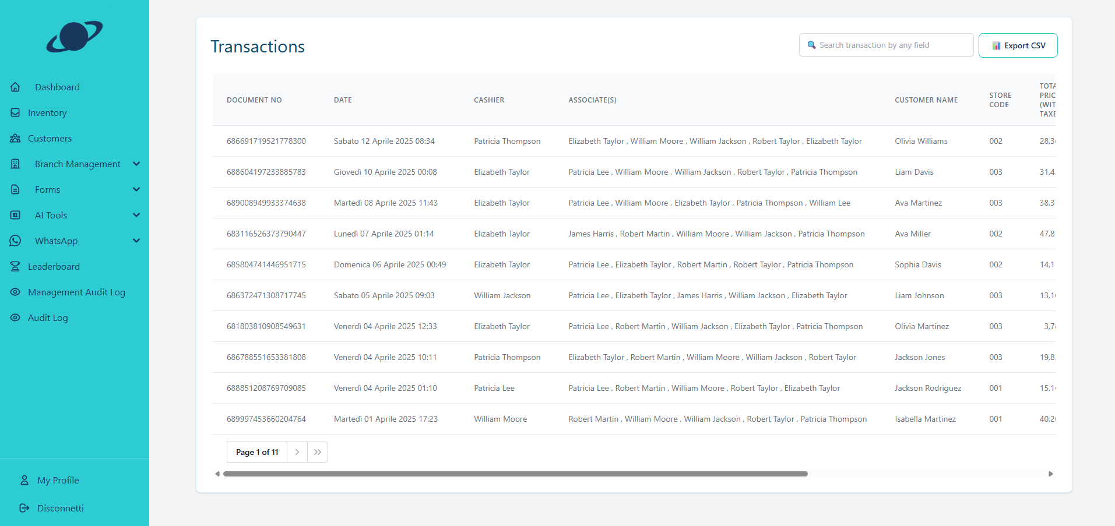Click the My Profile person icon
Image resolution: width=1115 pixels, height=526 pixels.
24,481
